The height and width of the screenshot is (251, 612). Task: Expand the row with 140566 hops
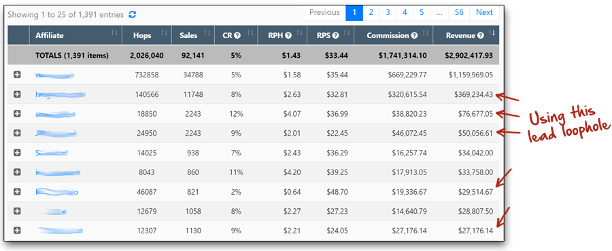point(17,94)
